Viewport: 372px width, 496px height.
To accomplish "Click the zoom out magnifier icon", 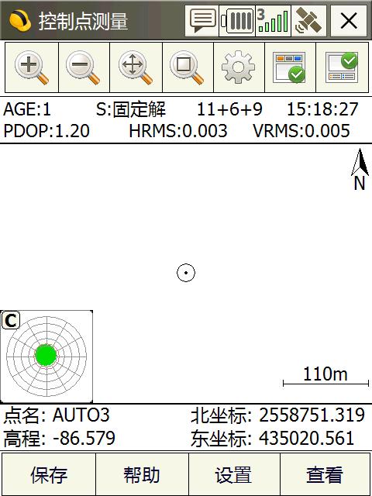I will (x=84, y=67).
